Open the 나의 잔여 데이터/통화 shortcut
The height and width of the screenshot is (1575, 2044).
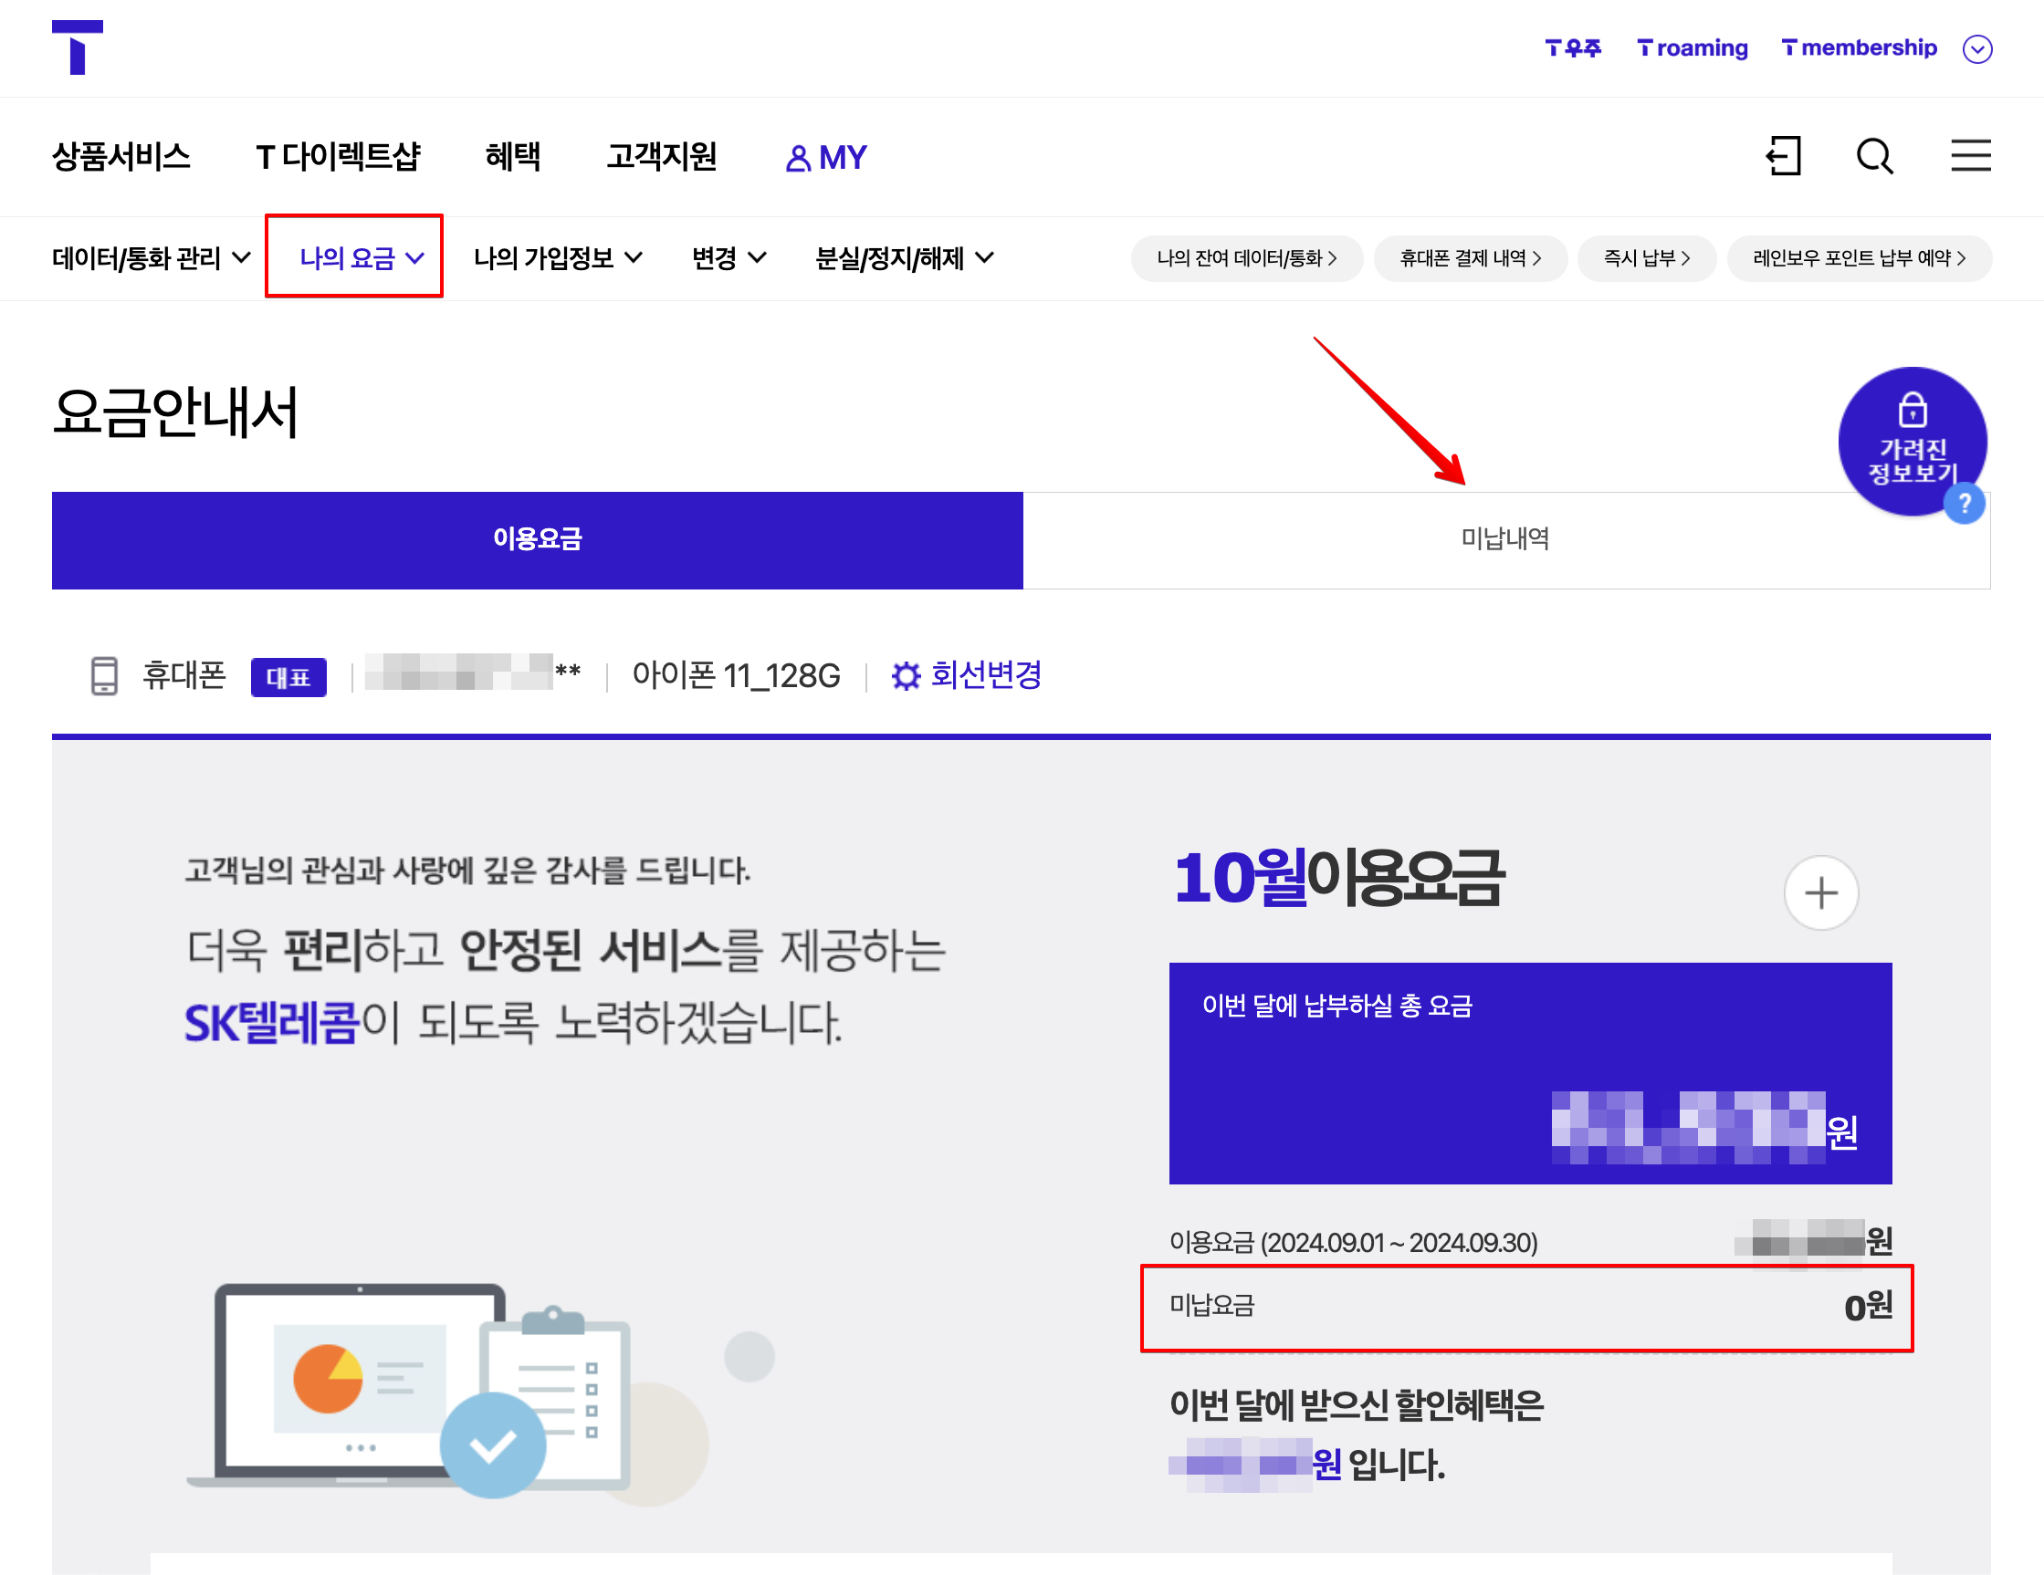click(x=1247, y=258)
